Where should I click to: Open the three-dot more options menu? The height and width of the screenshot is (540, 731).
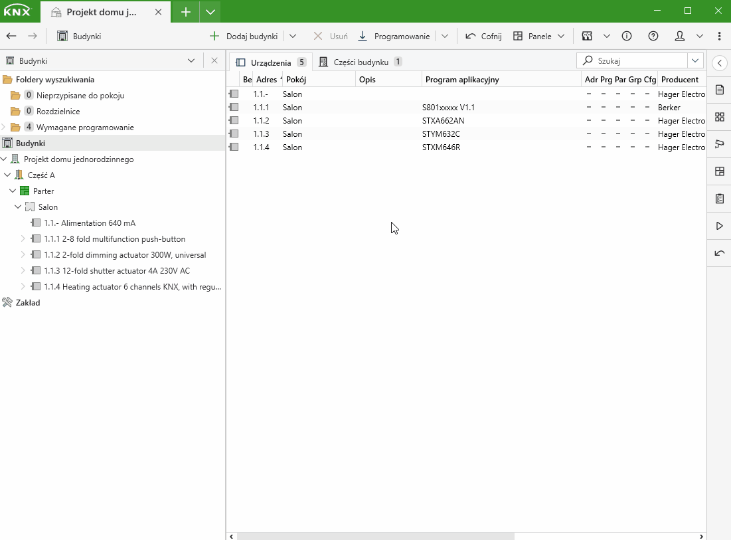[720, 37]
